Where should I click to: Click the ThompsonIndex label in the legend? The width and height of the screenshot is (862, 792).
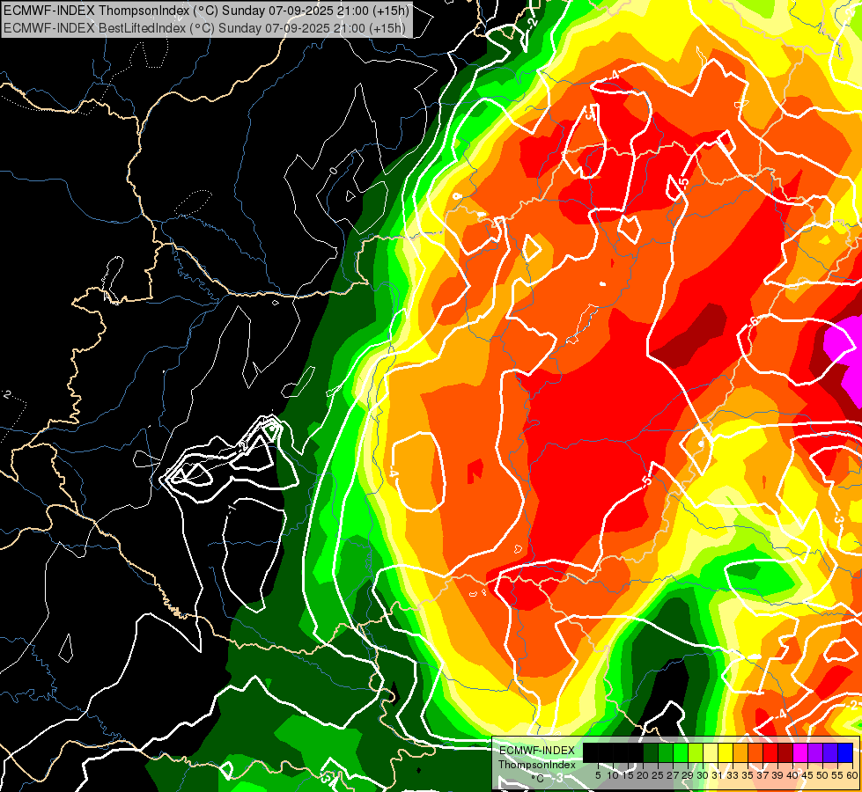pos(537,765)
